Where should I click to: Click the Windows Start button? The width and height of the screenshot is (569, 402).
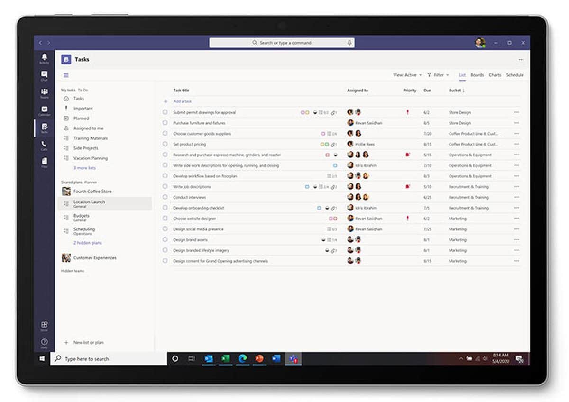pos(42,359)
